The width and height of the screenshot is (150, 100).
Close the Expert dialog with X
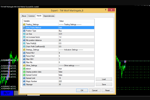coord(111,10)
